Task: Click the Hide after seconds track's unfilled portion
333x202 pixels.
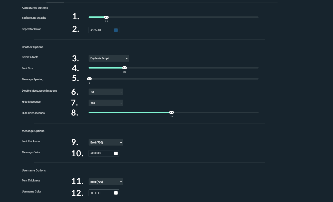Action: pyautogui.click(x=216, y=112)
